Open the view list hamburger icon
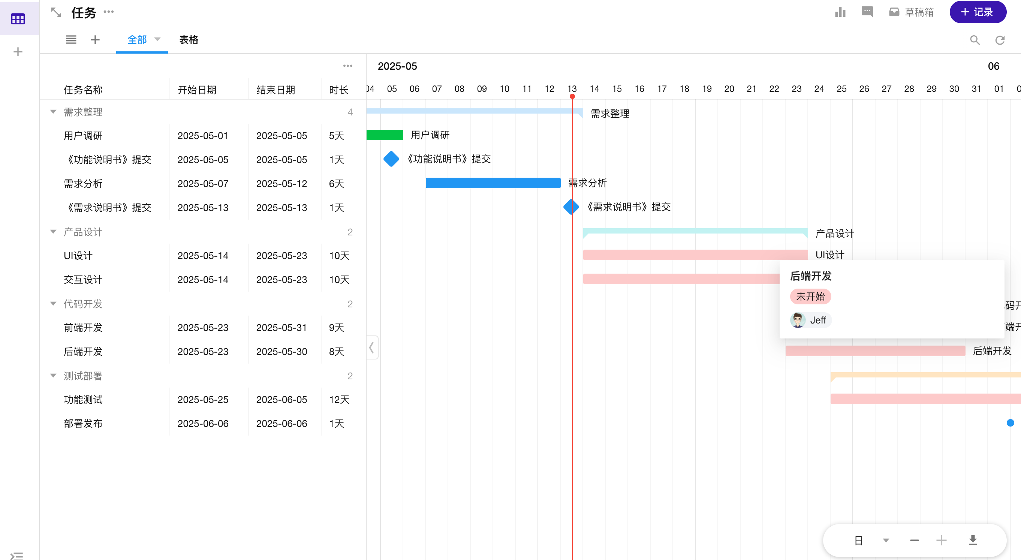Image resolution: width=1021 pixels, height=560 pixels. tap(71, 40)
